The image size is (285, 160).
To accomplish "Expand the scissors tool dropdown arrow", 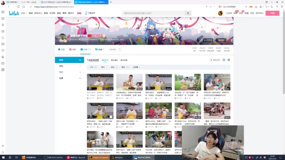I will click(263, 7).
